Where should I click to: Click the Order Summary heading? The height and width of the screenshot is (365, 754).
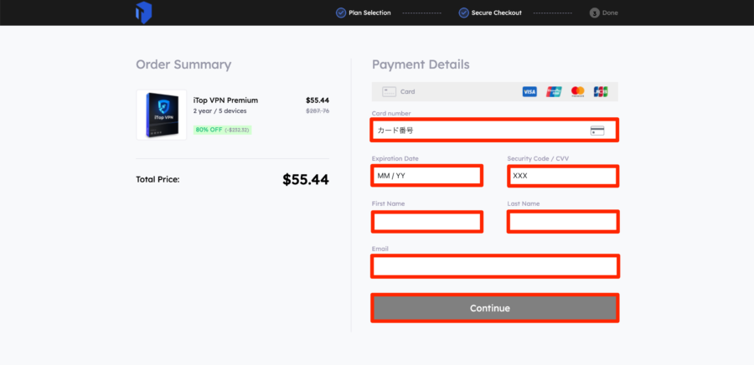pos(183,64)
